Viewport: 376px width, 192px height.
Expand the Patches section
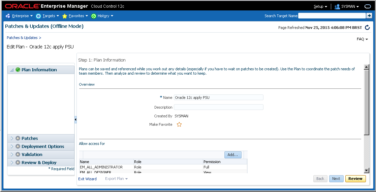tap(12, 139)
